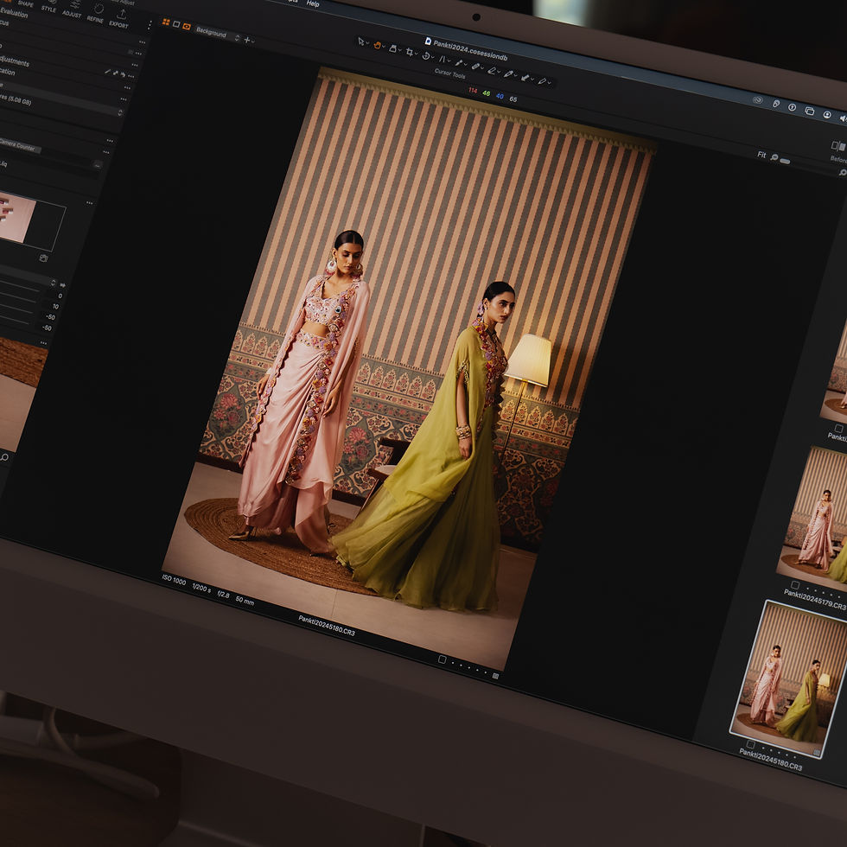This screenshot has height=847, width=847.
Task: Tick color tag box under Pankti20245180.CR3 thumbnail
Action: click(x=751, y=744)
